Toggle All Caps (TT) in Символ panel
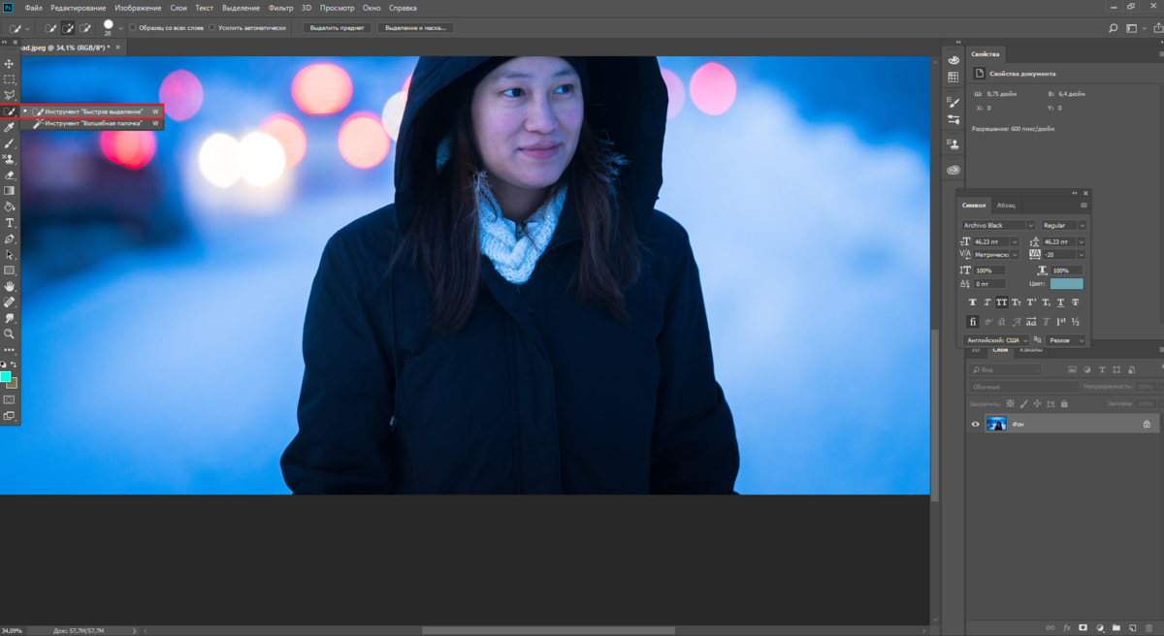The width and height of the screenshot is (1164, 636). [x=1001, y=302]
